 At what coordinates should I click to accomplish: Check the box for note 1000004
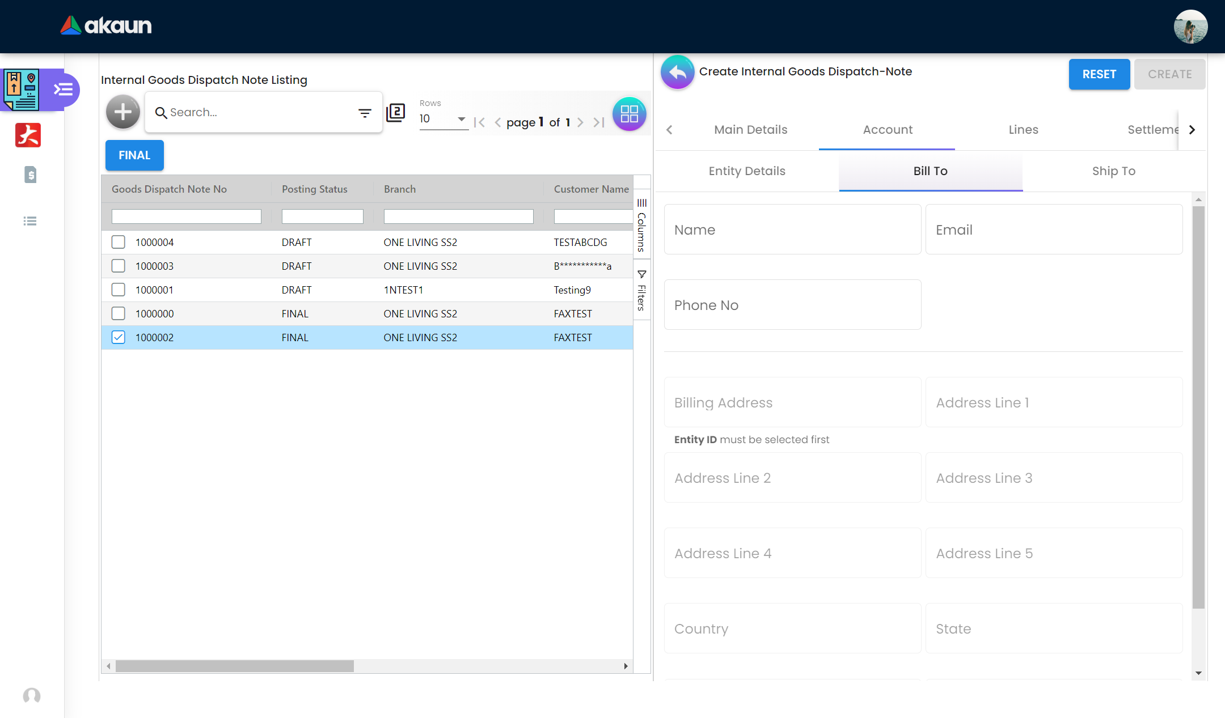click(x=118, y=242)
